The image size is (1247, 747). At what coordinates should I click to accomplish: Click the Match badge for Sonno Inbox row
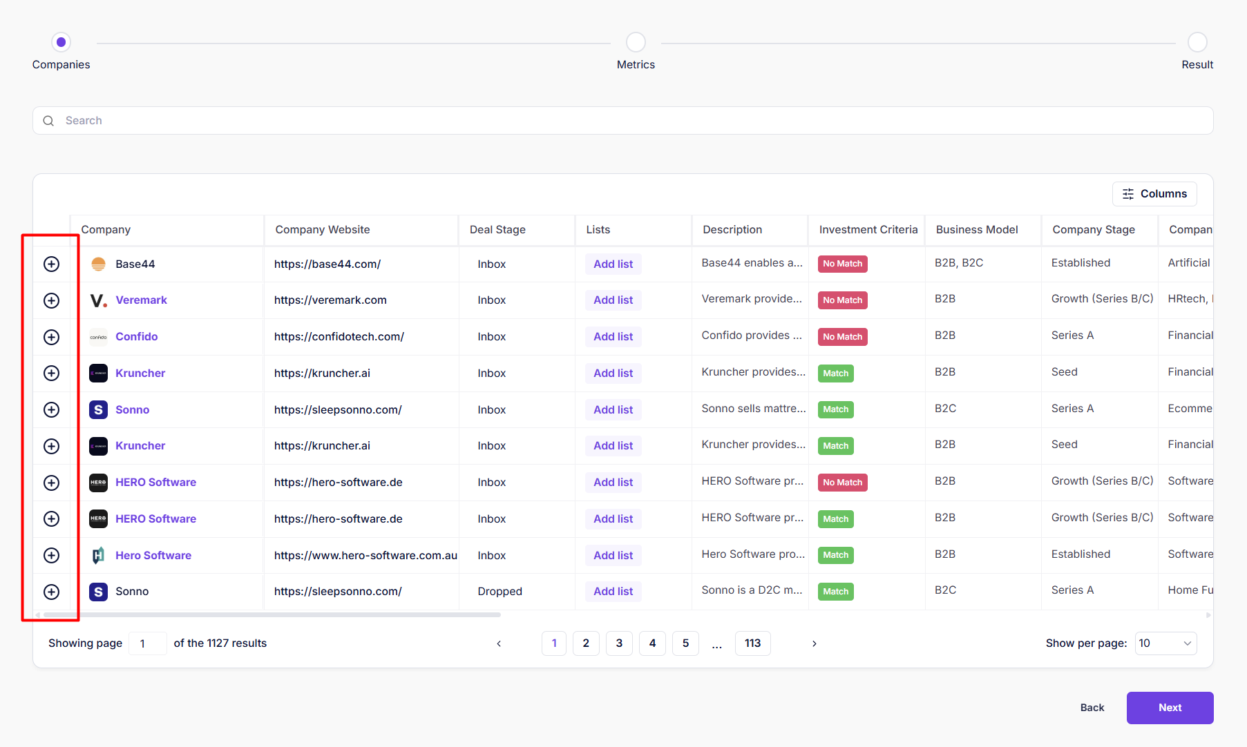(x=835, y=409)
